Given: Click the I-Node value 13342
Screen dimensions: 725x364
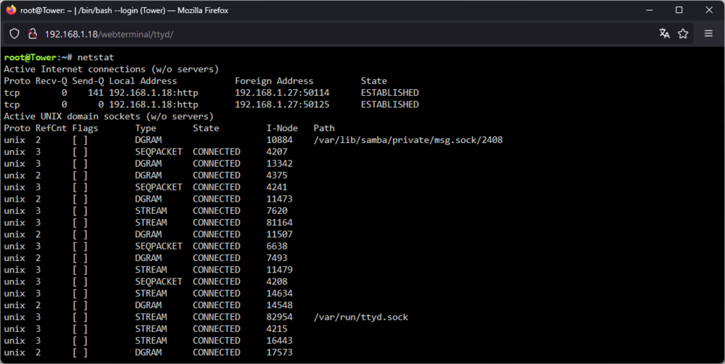Looking at the screenshot, I should click(279, 164).
